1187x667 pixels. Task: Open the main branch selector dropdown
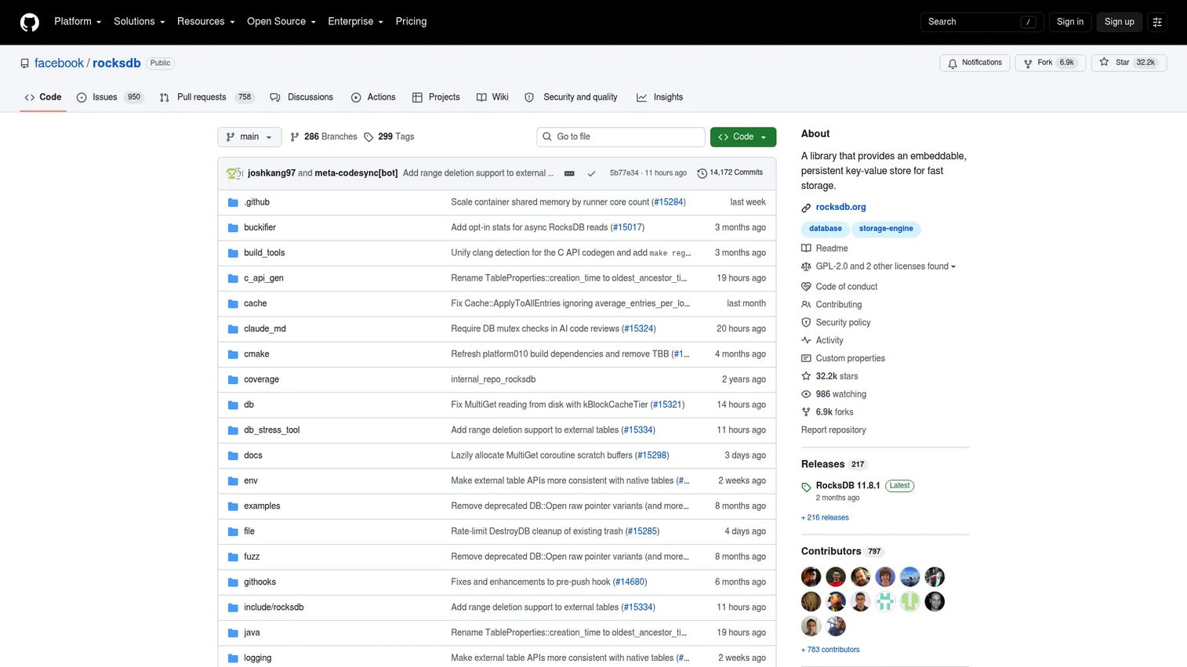pyautogui.click(x=249, y=136)
